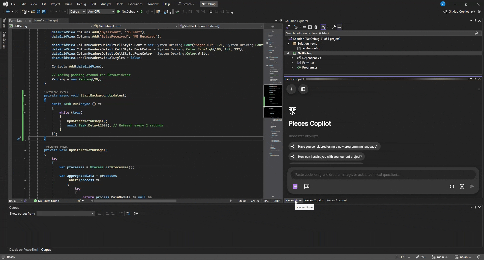This screenshot has width=484, height=260.
Task: Toggle Preview Selected Items in Solution Explorer
Action: (340, 27)
